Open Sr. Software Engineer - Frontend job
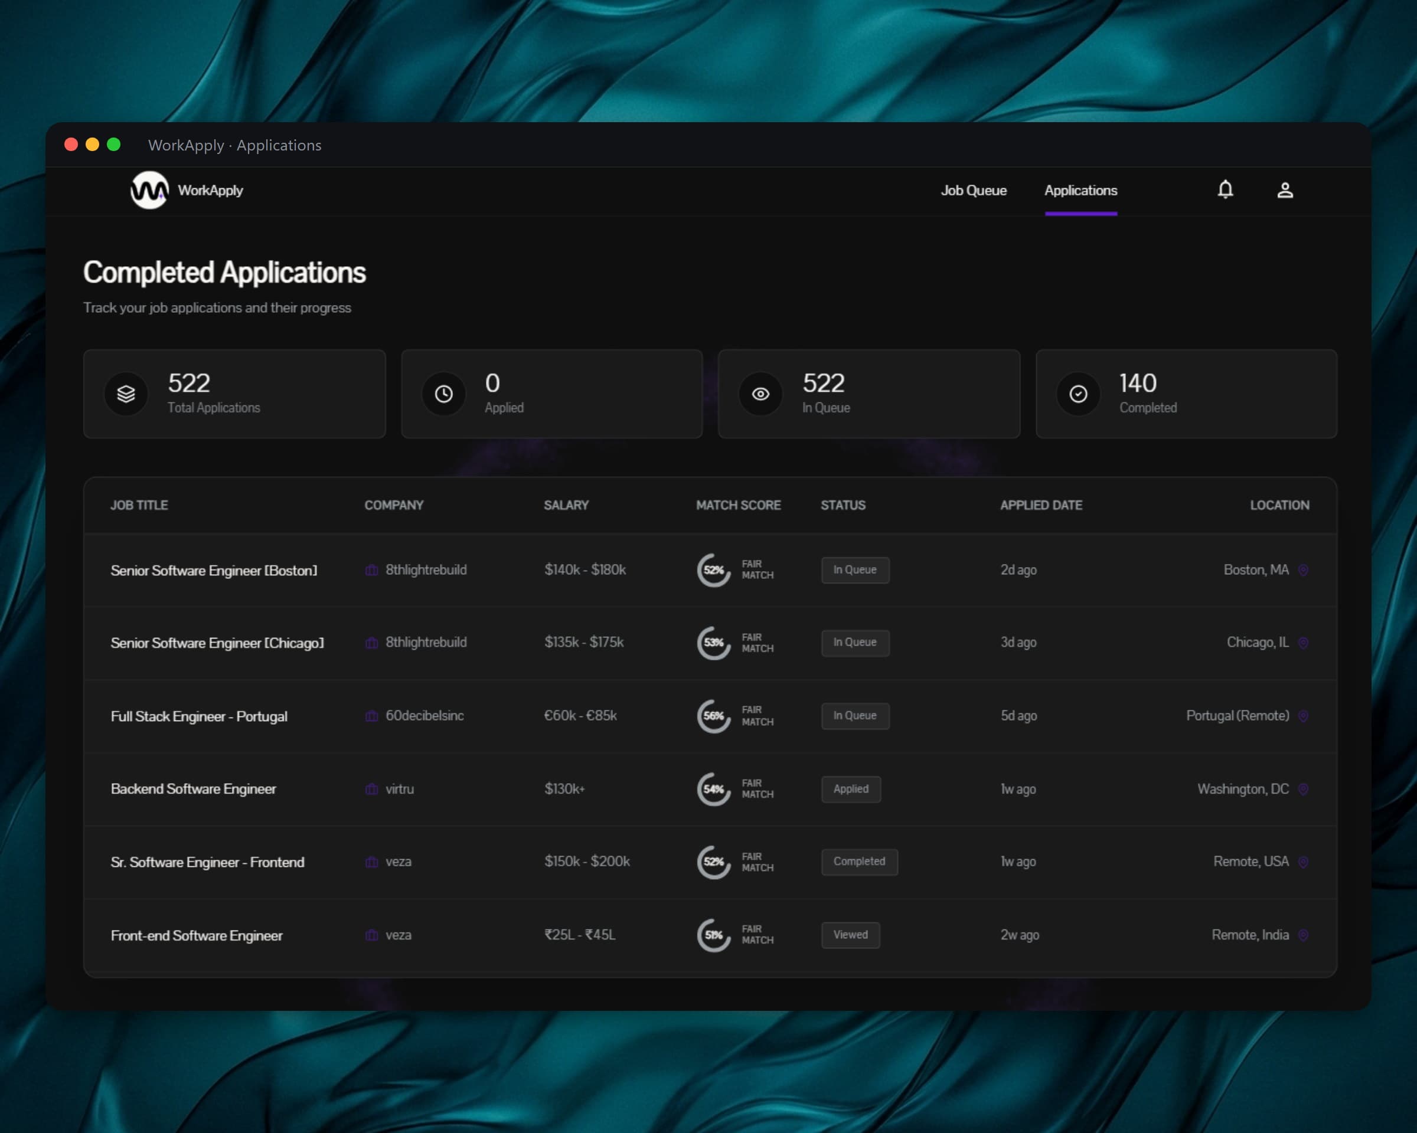 point(207,862)
